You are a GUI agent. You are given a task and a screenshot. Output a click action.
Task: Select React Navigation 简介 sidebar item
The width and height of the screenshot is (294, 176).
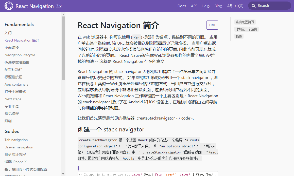click(x=22, y=40)
